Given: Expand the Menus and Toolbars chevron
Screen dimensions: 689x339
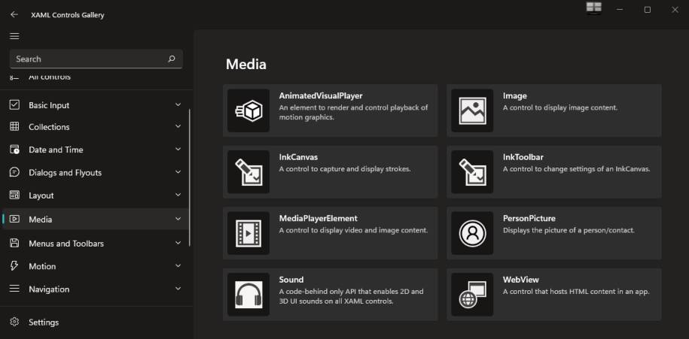Looking at the screenshot, I should [178, 243].
